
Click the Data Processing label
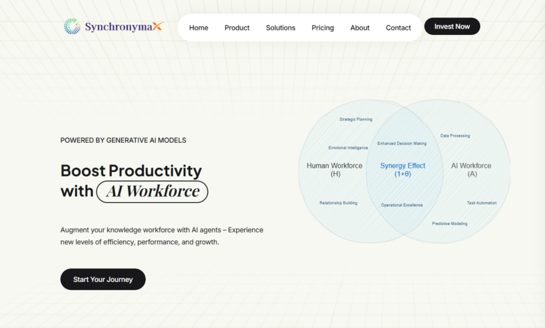pos(455,135)
